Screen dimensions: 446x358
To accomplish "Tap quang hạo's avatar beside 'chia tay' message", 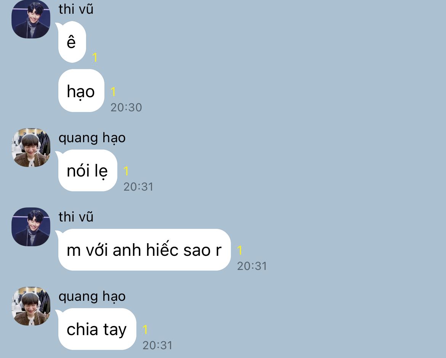I will [31, 306].
